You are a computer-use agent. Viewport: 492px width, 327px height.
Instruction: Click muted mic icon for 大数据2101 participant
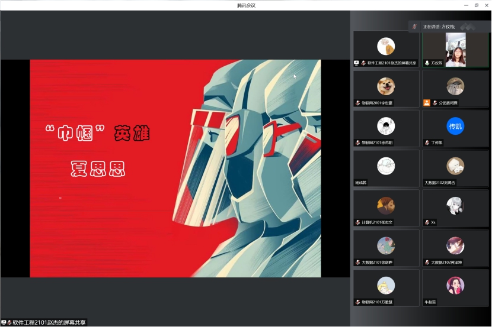(x=357, y=263)
